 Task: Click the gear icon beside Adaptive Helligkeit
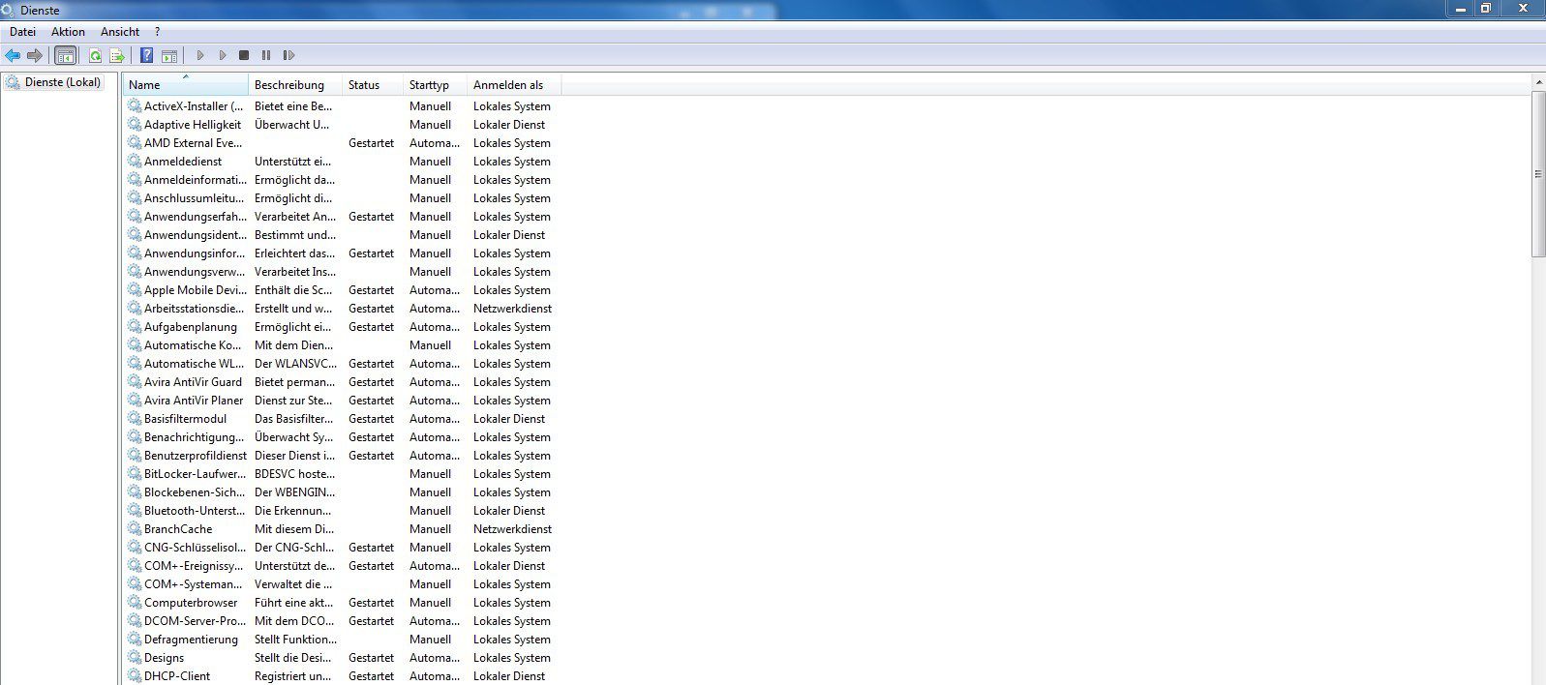click(135, 125)
